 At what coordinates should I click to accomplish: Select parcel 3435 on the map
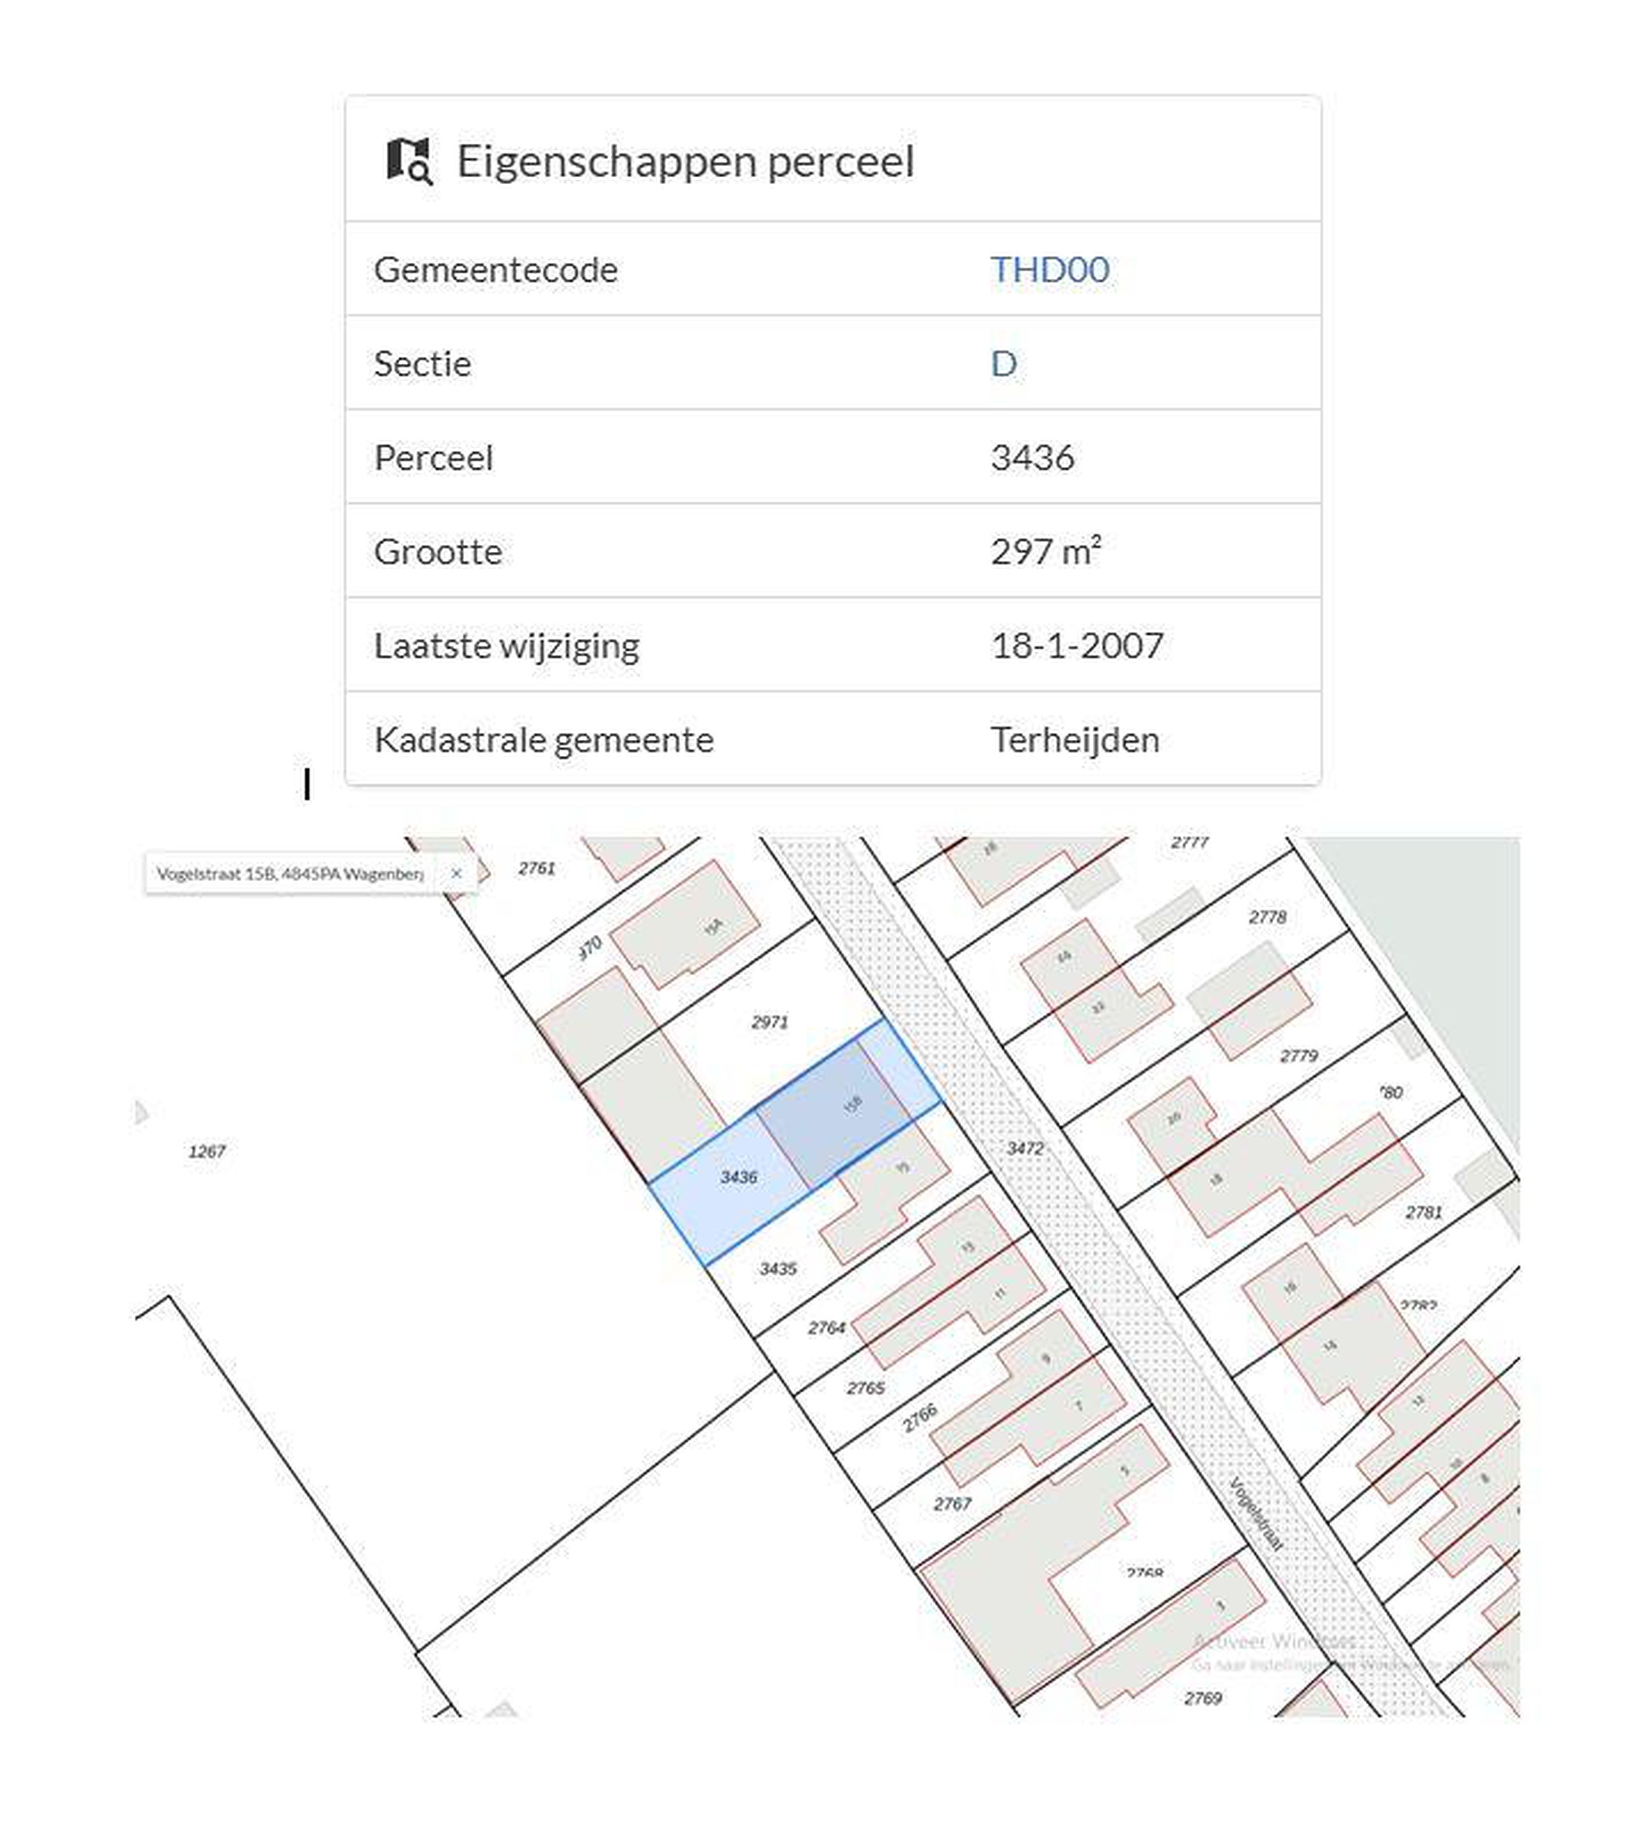[x=778, y=1269]
